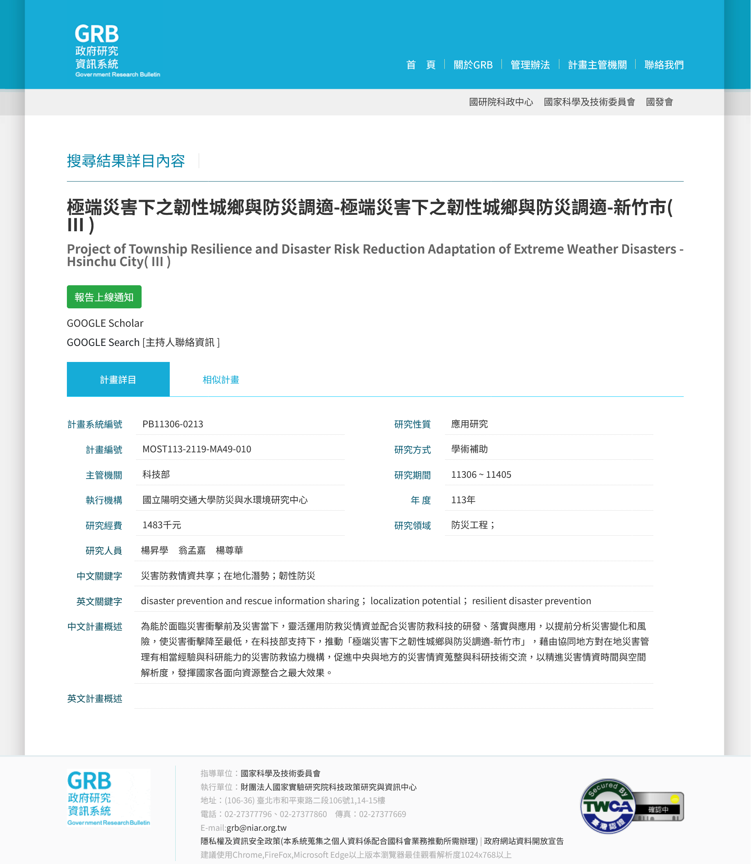Switch to 相似計畫 tab
The image size is (751, 864).
(x=221, y=380)
